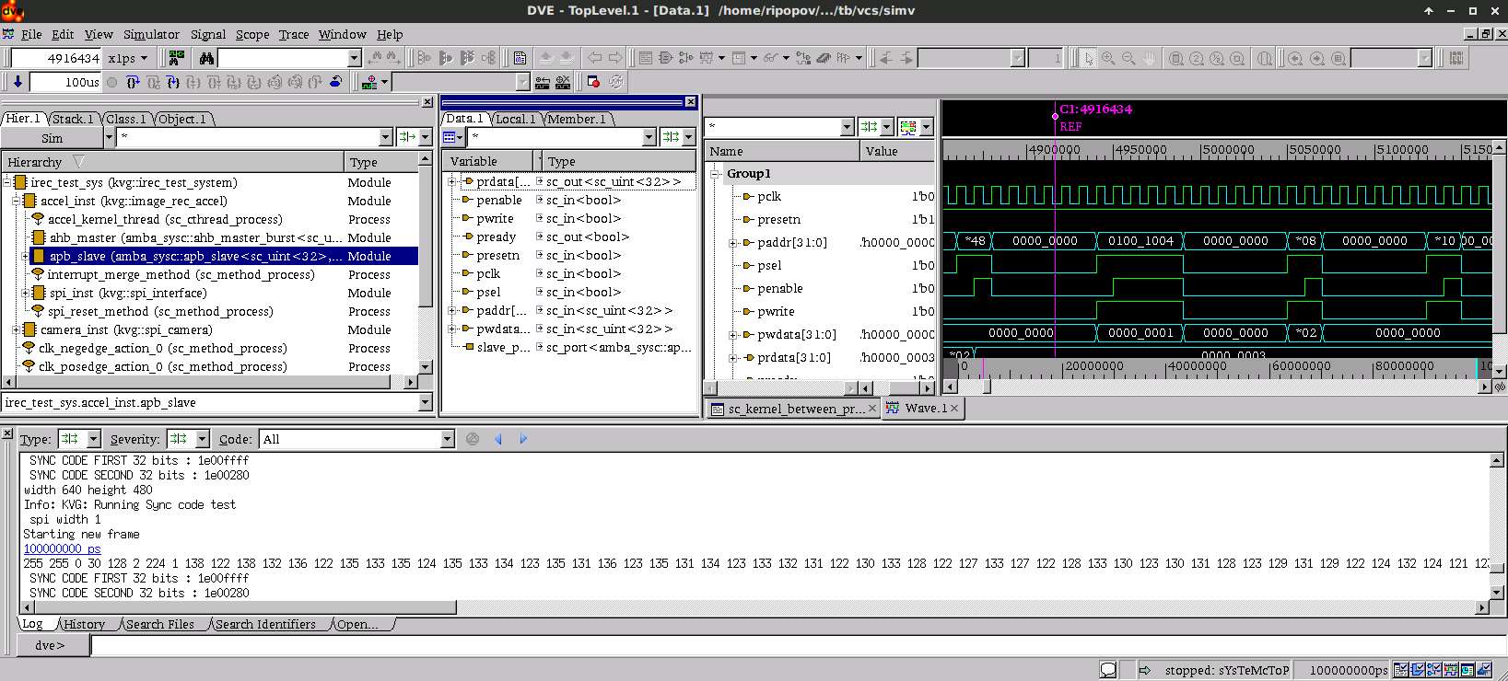
Task: Open the Trace menu
Action: [294, 34]
